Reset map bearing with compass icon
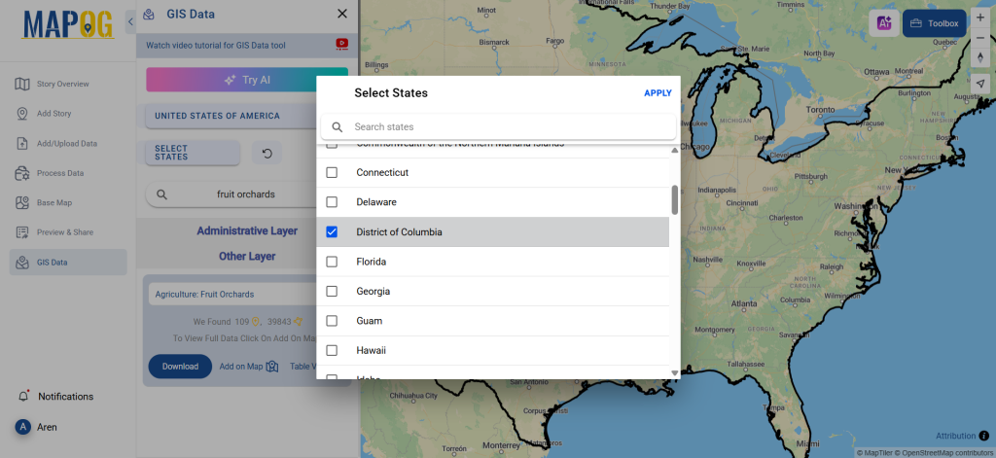 point(980,57)
